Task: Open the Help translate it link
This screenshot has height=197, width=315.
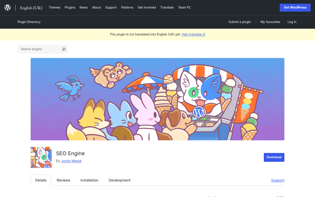Action: click(193, 34)
